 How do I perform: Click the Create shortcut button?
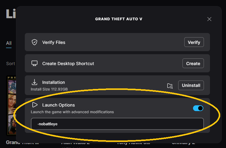click(193, 63)
